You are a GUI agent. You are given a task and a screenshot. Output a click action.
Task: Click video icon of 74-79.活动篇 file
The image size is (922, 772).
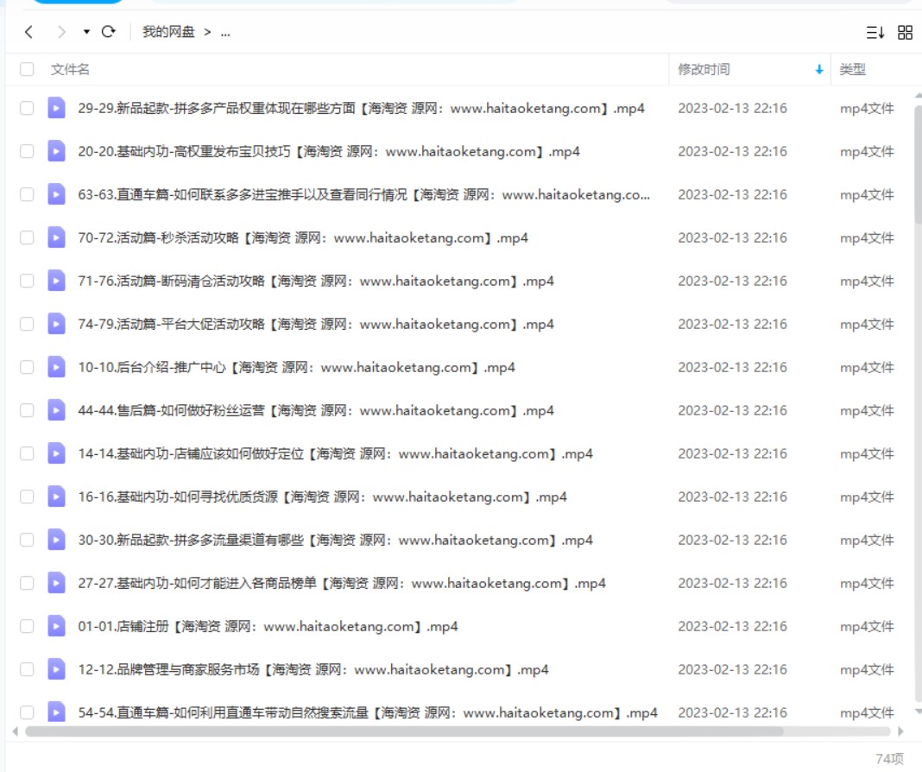pos(56,323)
